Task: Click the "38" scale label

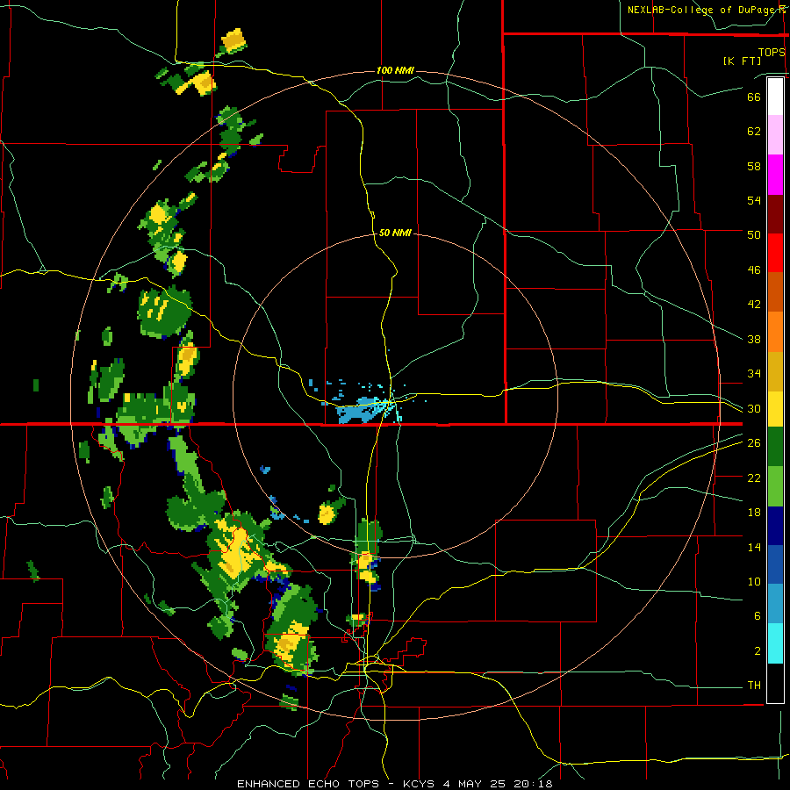Action: pyautogui.click(x=754, y=339)
